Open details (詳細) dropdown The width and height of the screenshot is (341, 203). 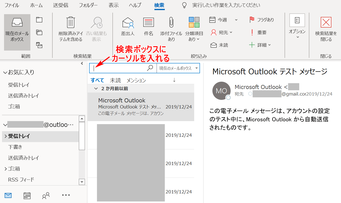click(x=260, y=45)
